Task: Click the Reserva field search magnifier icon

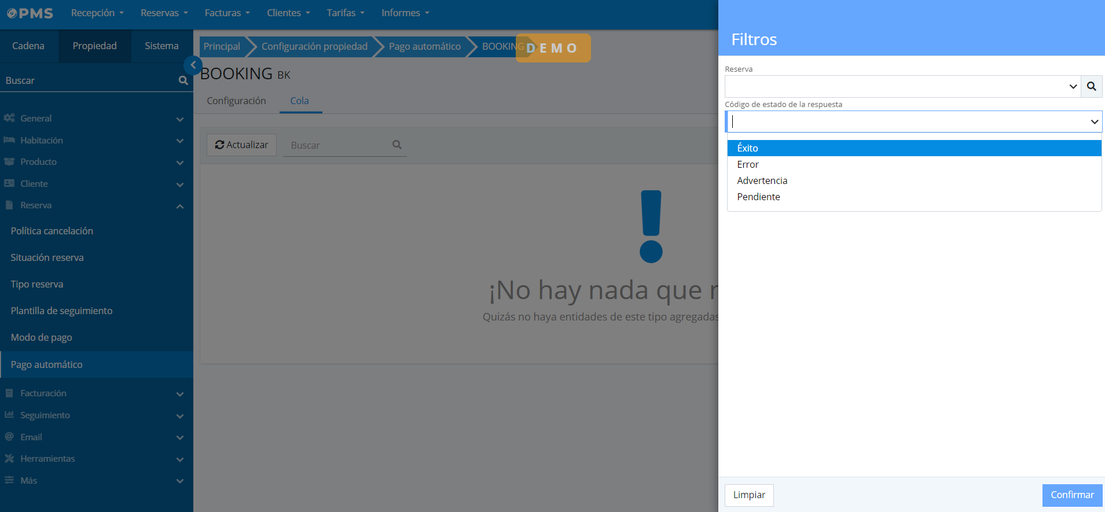Action: (1091, 87)
